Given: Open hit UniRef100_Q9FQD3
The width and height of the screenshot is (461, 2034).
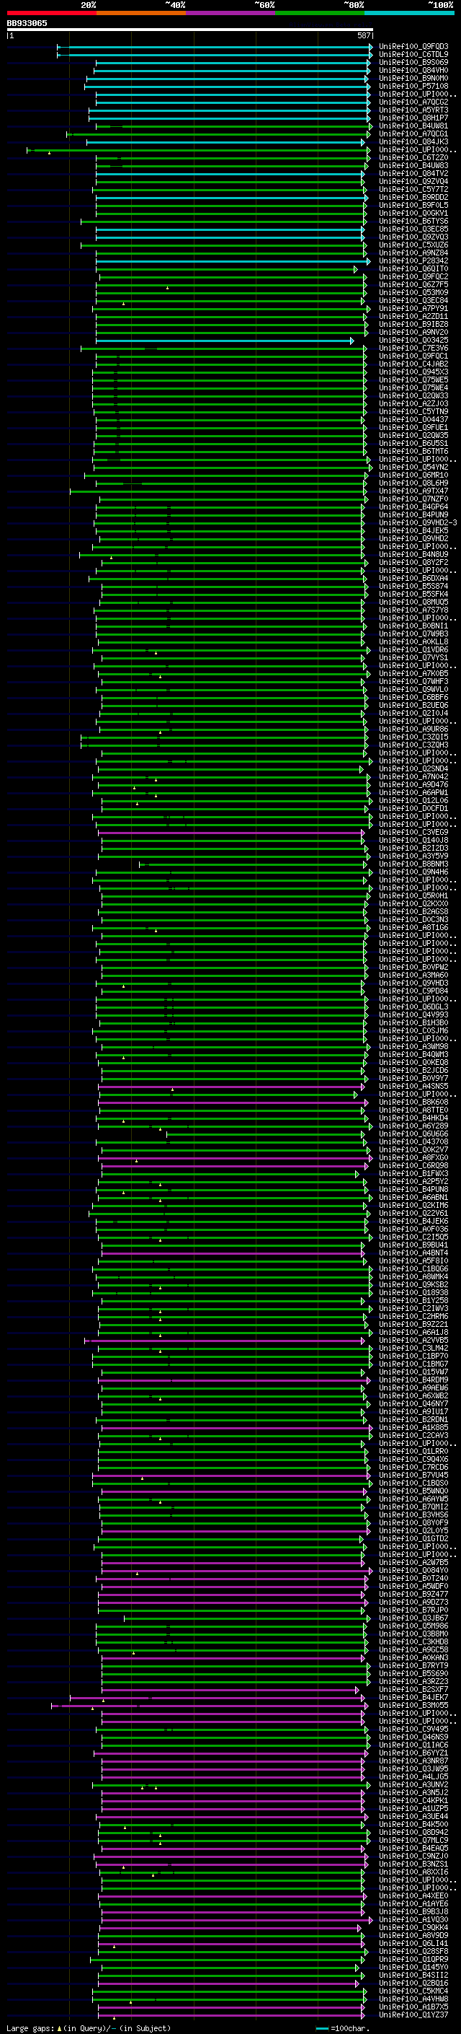Looking at the screenshot, I should coord(413,47).
